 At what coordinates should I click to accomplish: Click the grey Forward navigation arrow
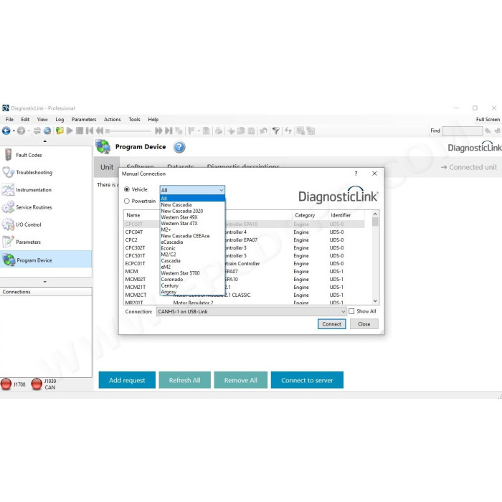click(x=21, y=131)
